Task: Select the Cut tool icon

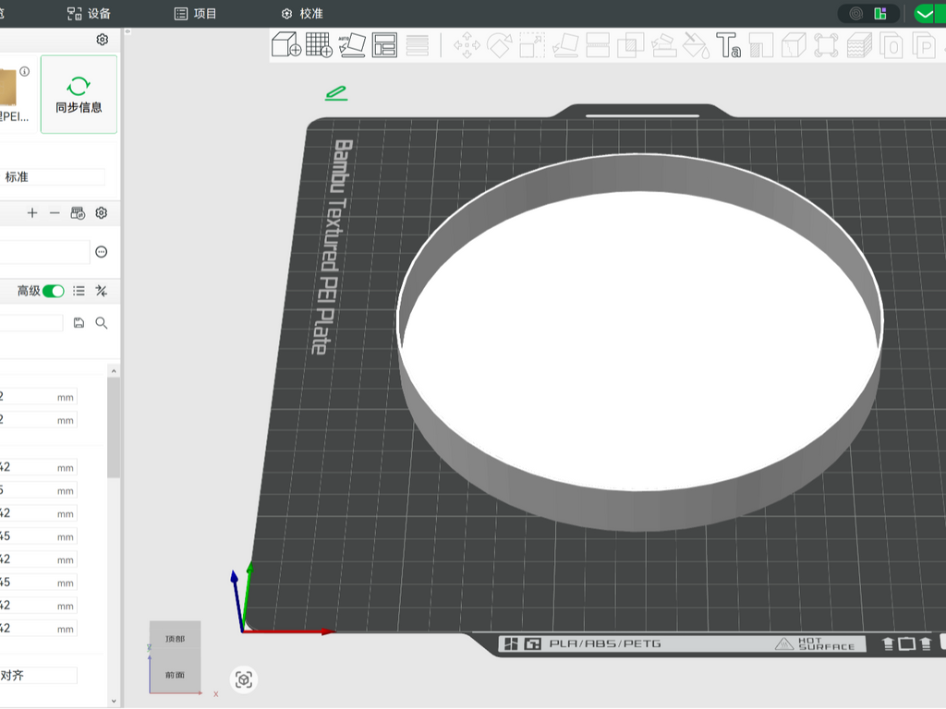Action: click(598, 45)
